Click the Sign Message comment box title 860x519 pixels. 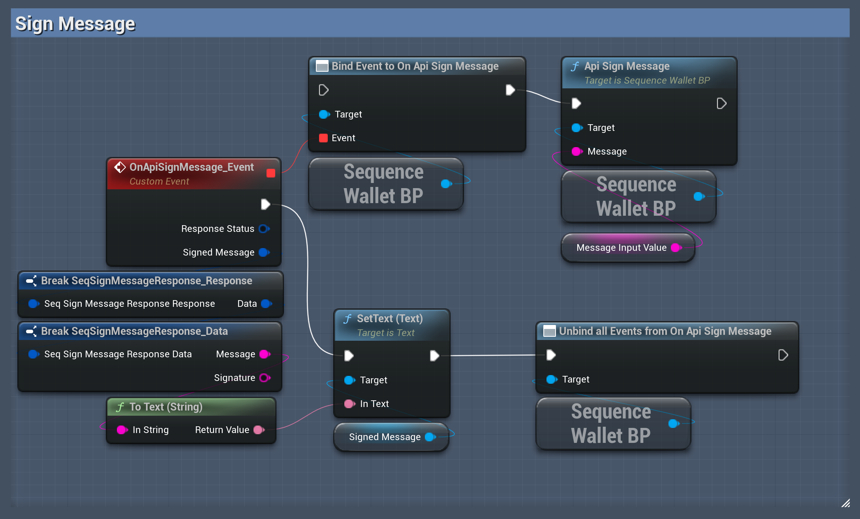(x=75, y=24)
